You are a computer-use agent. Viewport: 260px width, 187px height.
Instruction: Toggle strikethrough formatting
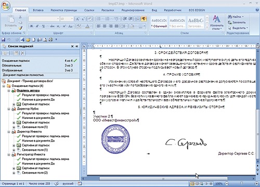click(x=52, y=26)
